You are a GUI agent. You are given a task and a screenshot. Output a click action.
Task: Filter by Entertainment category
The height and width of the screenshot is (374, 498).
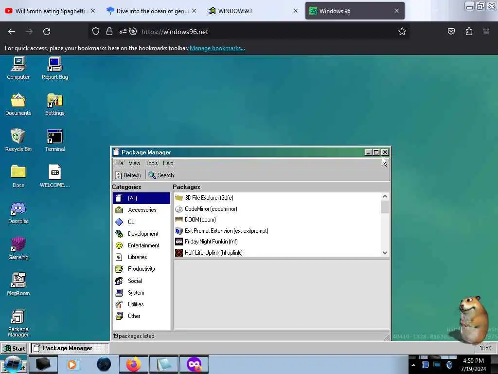pyautogui.click(x=142, y=245)
